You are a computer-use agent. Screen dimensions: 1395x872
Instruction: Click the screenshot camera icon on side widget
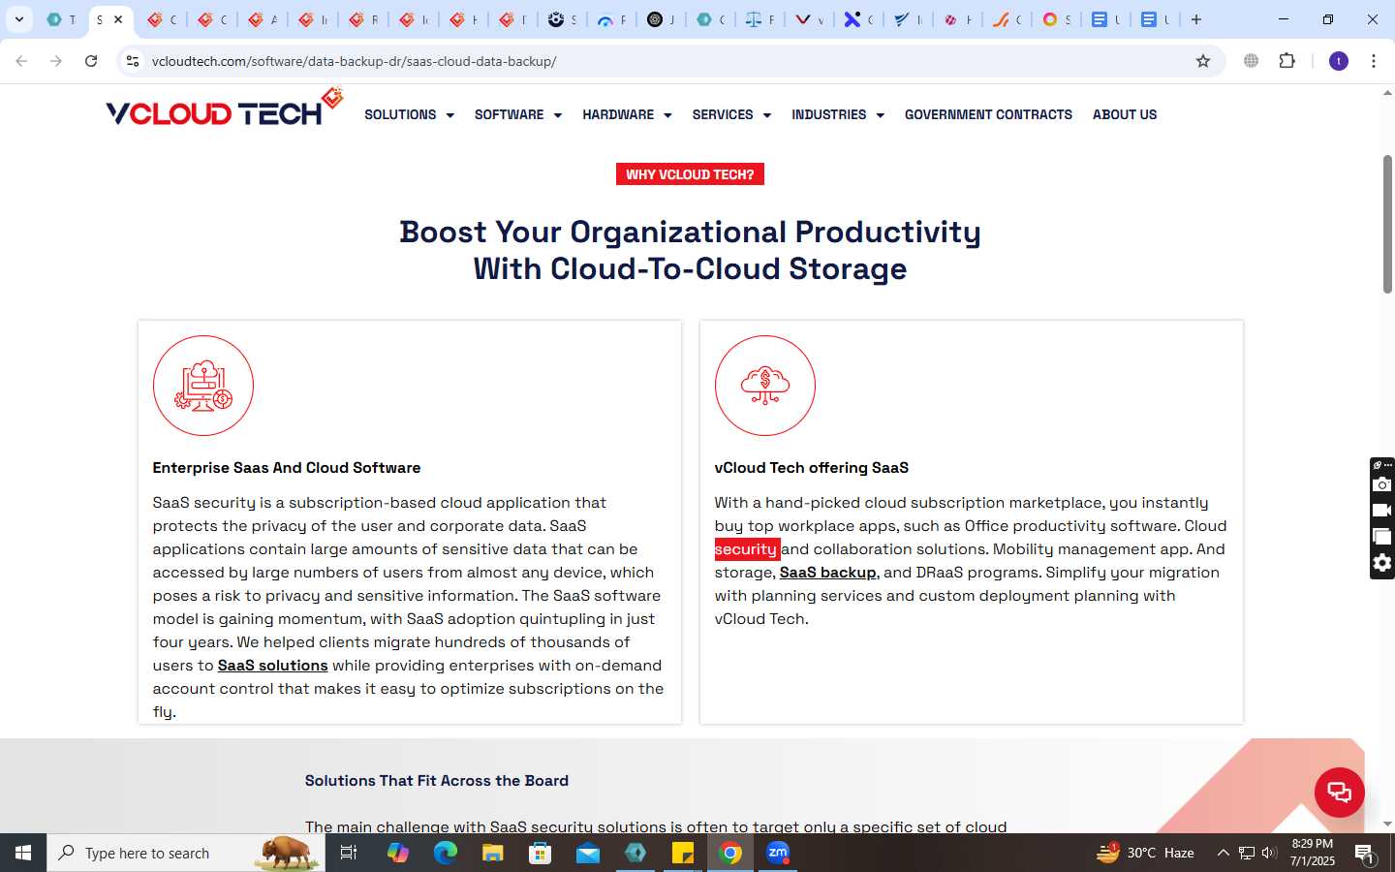click(x=1382, y=484)
